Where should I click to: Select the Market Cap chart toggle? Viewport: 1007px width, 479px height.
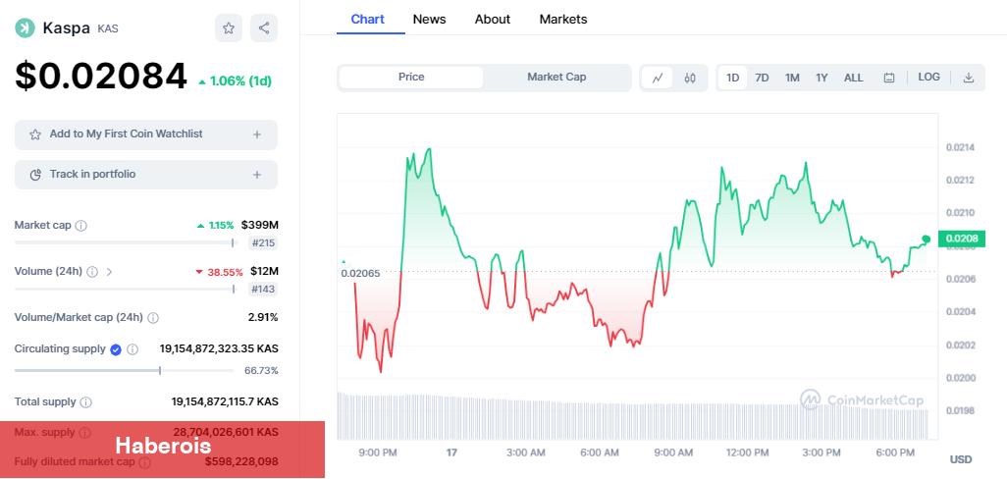point(556,77)
